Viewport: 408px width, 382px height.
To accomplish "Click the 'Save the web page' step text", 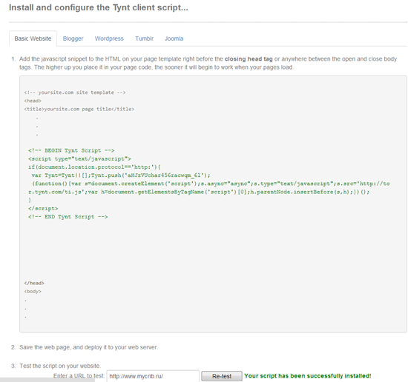I will coord(88,347).
